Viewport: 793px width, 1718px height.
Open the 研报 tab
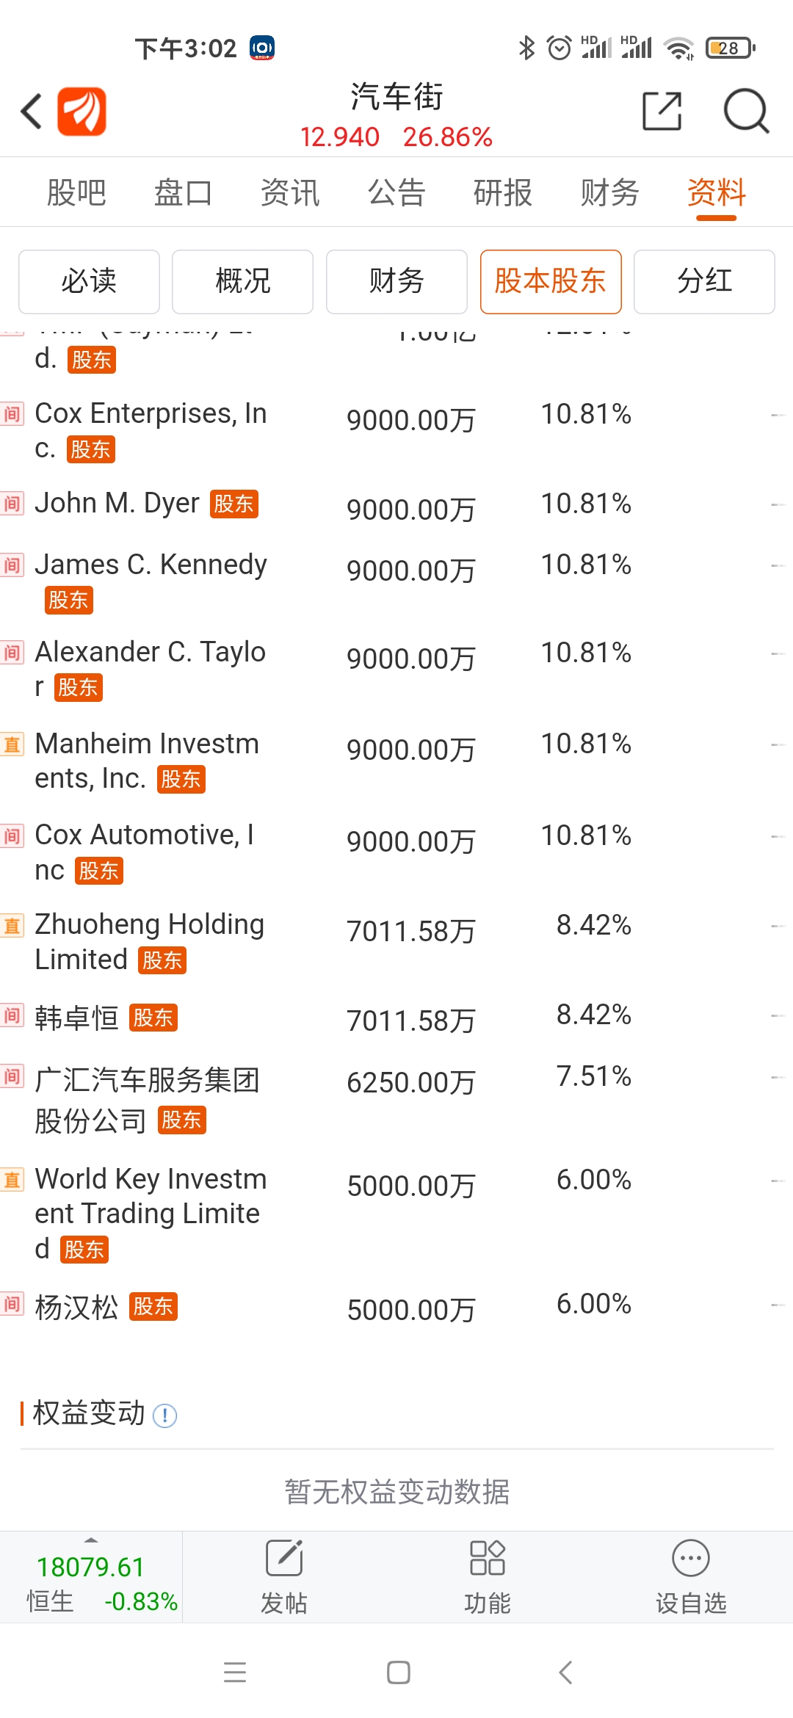(503, 193)
